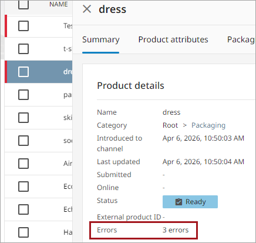Switch to the Summary tab
This screenshot has width=256, height=243.
100,39
